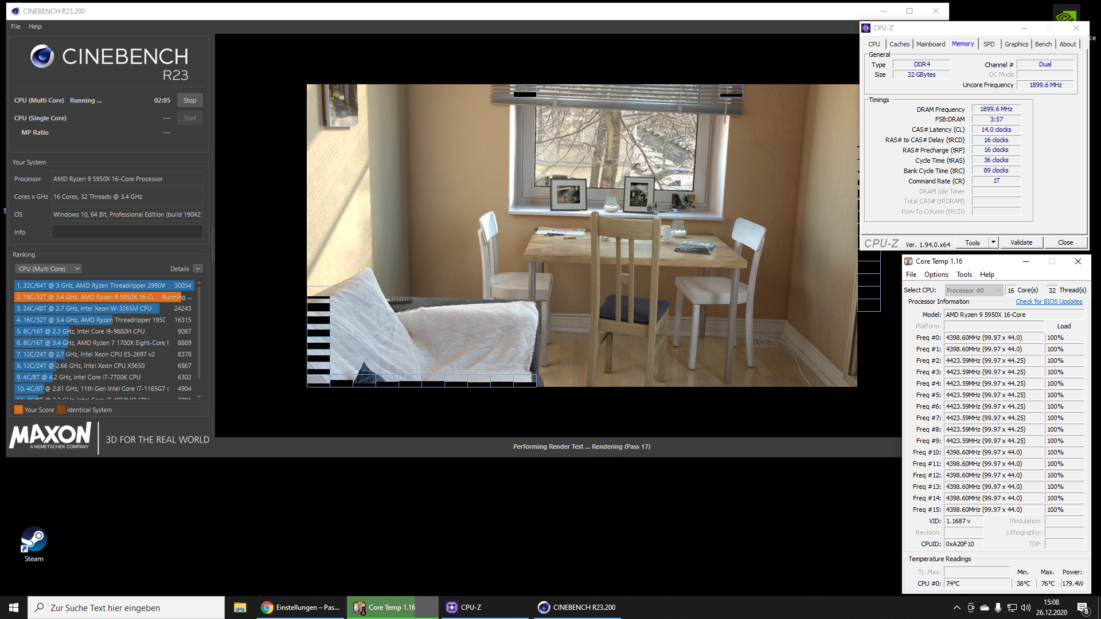Click the Core Temp title bar icon

pyautogui.click(x=909, y=261)
